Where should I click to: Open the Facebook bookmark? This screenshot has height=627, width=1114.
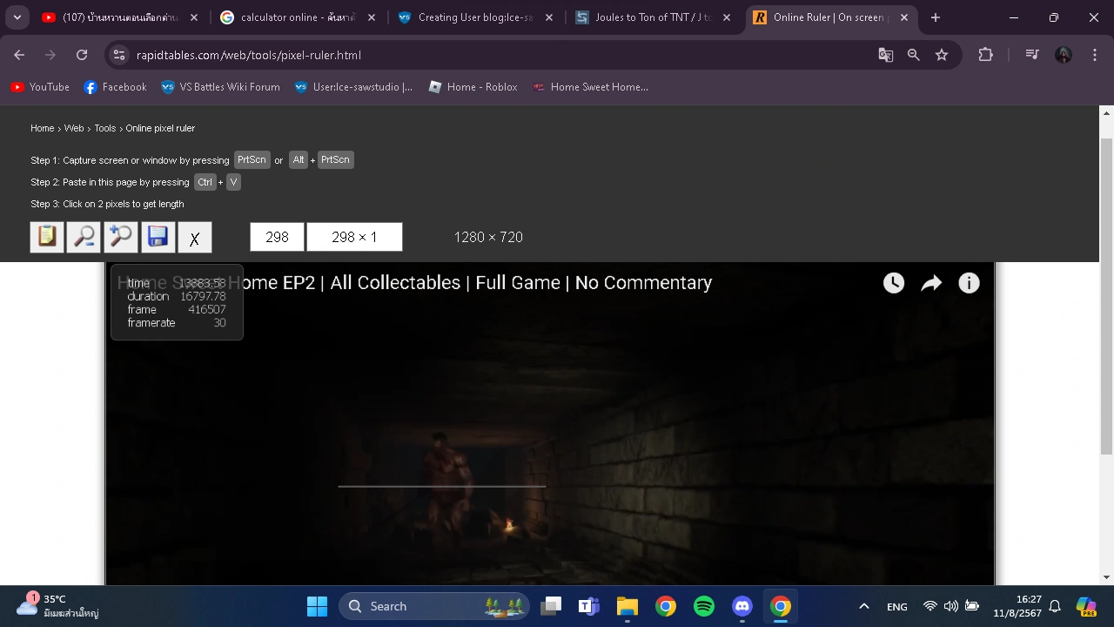(x=115, y=87)
